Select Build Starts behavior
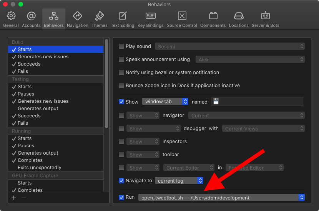Viewport: 319px width, 211px height. pyautogui.click(x=56, y=49)
